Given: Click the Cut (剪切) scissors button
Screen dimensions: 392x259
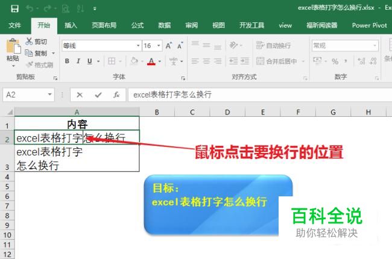Looking at the screenshot, I should click(x=37, y=42).
